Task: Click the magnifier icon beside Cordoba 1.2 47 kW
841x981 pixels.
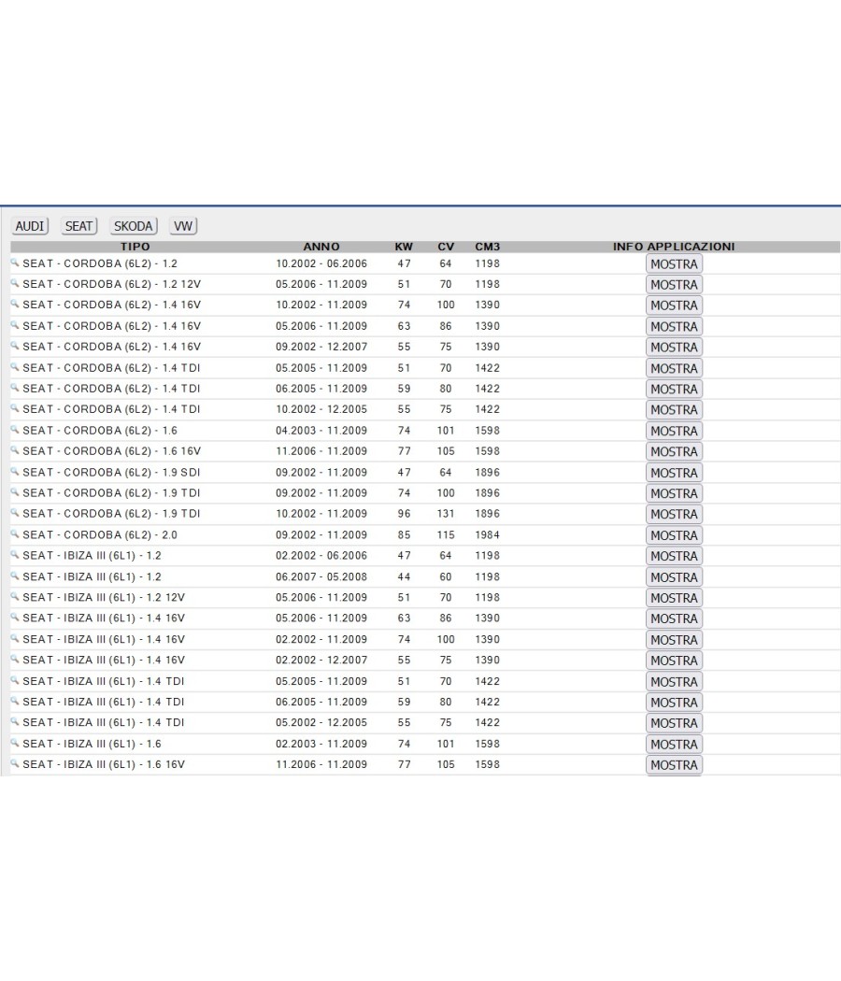Action: 15,263
